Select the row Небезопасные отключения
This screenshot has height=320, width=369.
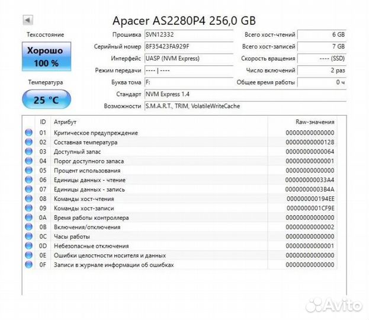(181, 245)
